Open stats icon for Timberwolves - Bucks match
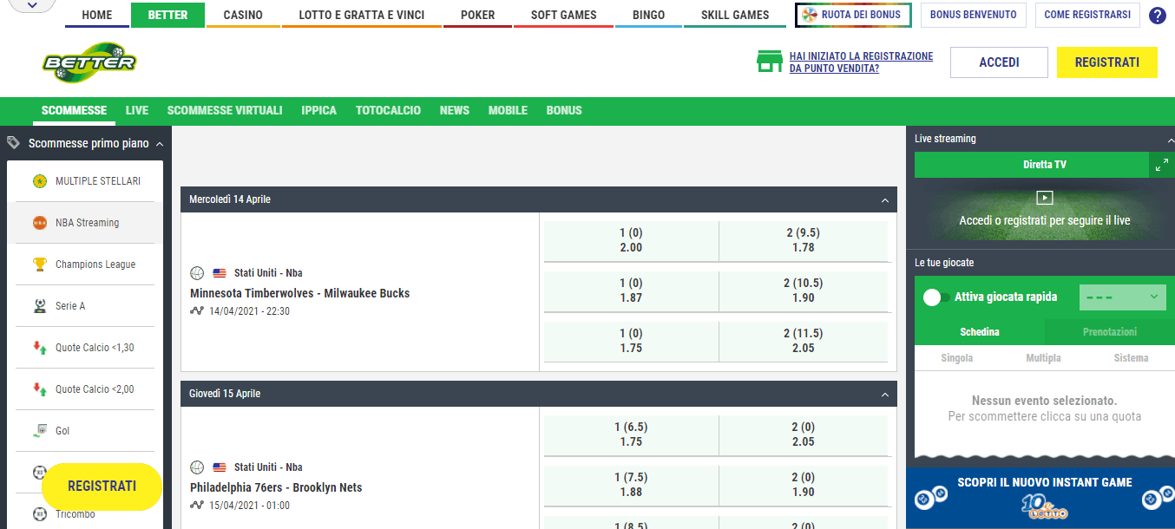Image resolution: width=1175 pixels, height=529 pixels. tap(197, 311)
